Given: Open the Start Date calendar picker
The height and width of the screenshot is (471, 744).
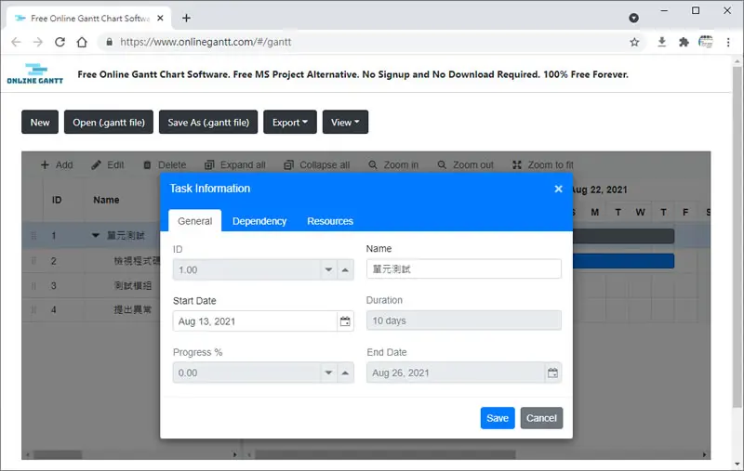Looking at the screenshot, I should pyautogui.click(x=345, y=321).
